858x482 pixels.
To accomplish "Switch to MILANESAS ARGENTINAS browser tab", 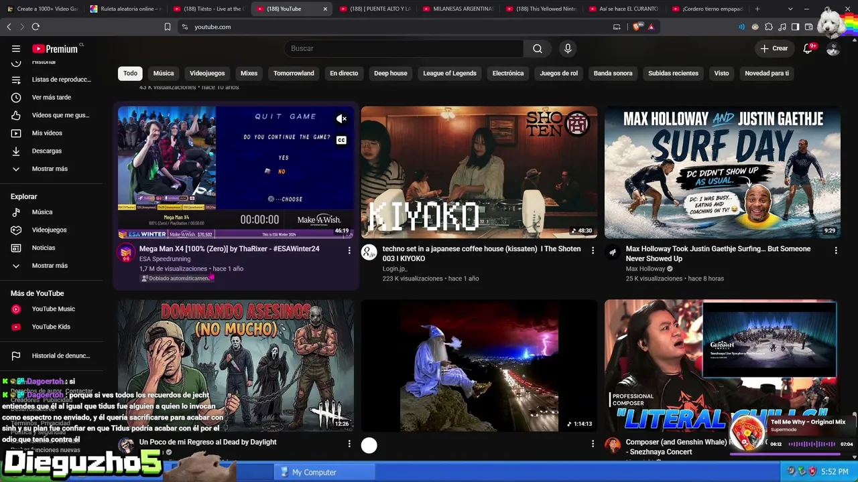I will 458,9.
